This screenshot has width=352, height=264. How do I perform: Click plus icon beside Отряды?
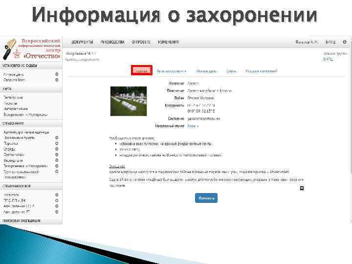pyautogui.click(x=57, y=149)
